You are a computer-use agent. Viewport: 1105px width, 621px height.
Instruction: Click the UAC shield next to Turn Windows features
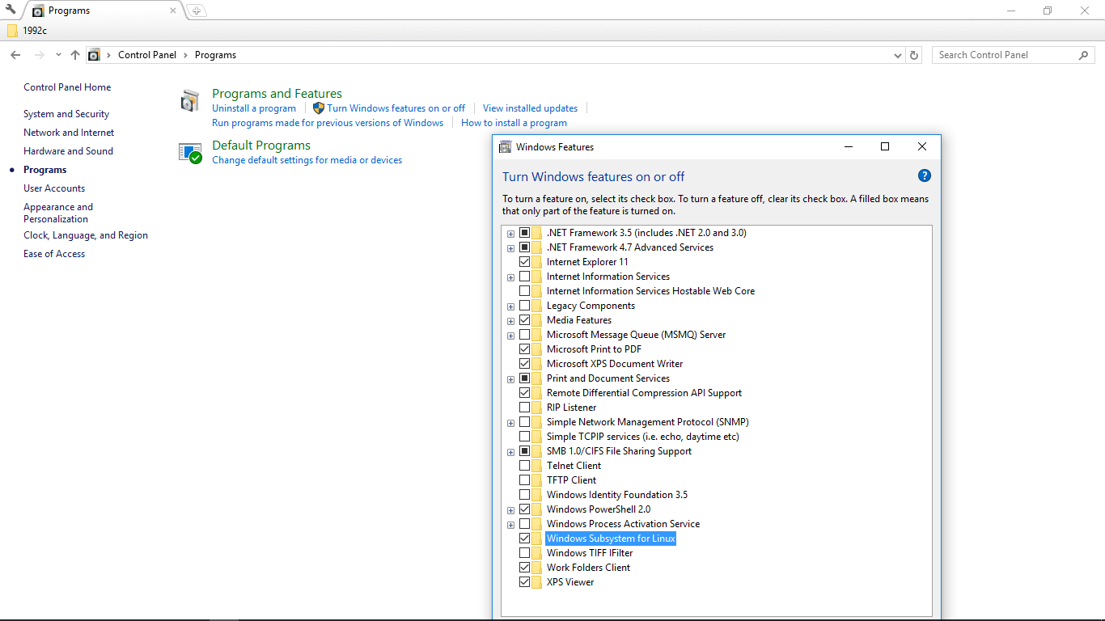[317, 108]
